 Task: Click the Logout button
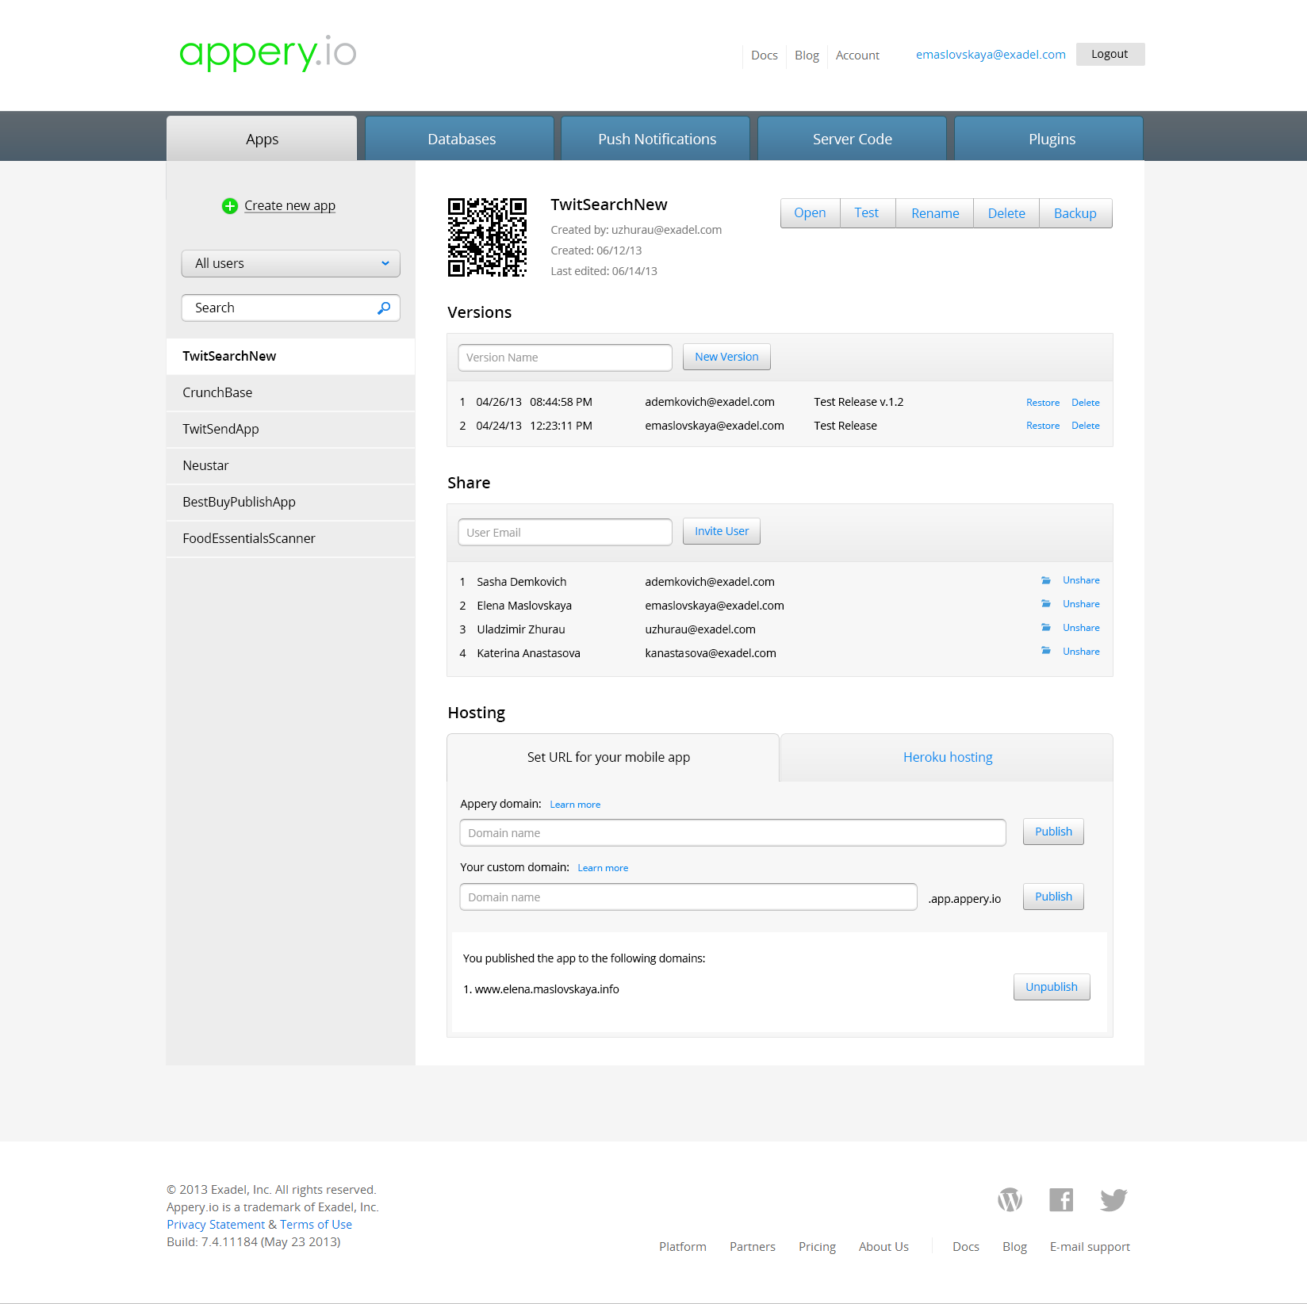coord(1110,55)
